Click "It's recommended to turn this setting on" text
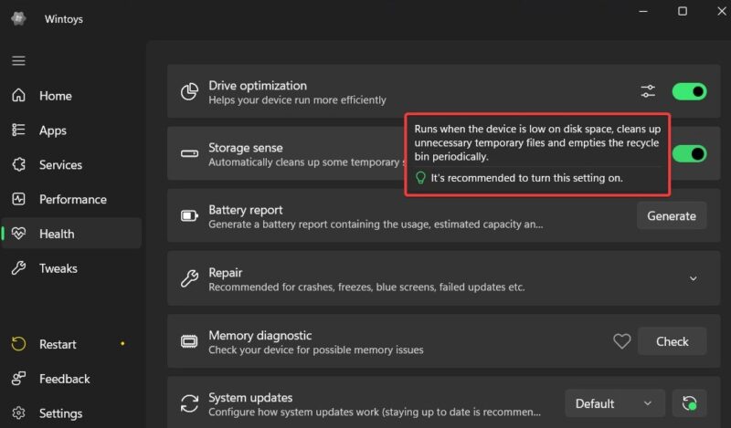 527,178
